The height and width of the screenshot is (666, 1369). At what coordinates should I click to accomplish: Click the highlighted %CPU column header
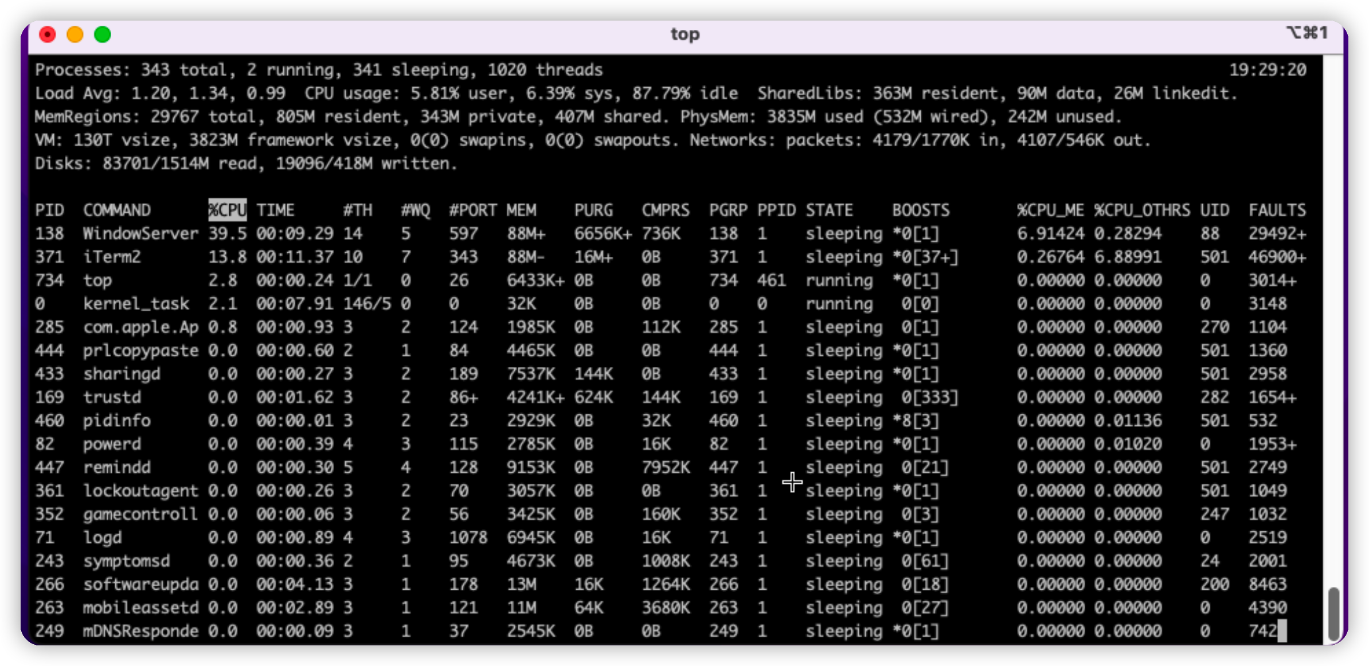pyautogui.click(x=227, y=210)
